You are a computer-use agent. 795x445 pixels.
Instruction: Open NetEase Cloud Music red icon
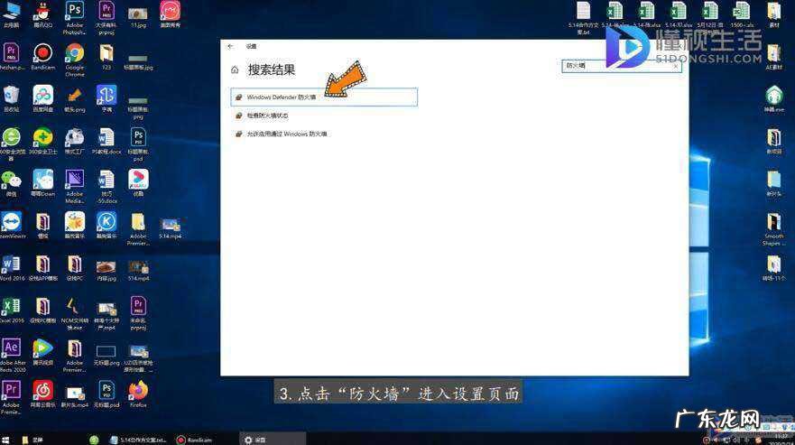(42, 394)
